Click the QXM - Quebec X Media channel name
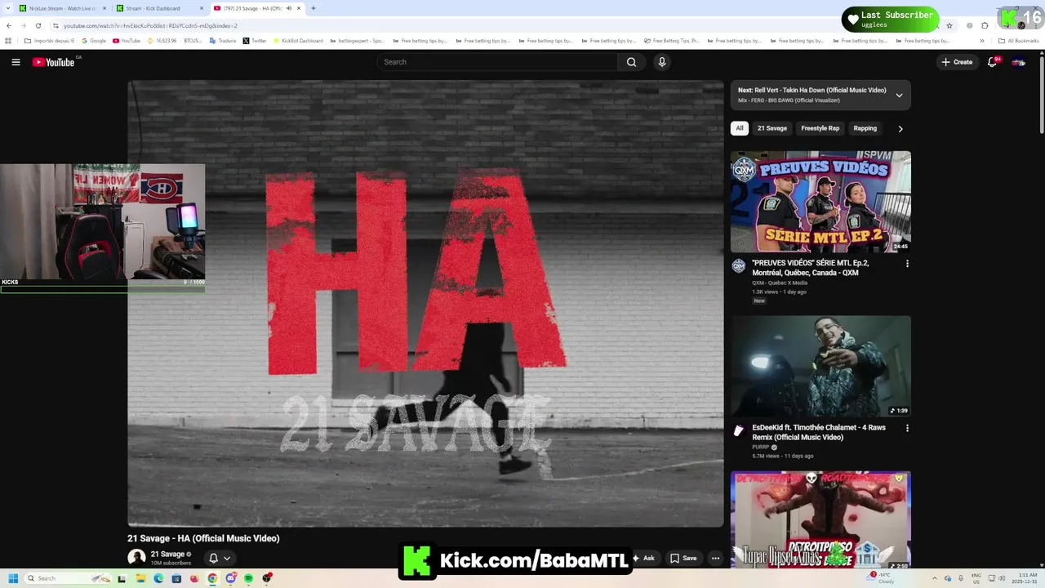1045x588 pixels. [x=780, y=283]
